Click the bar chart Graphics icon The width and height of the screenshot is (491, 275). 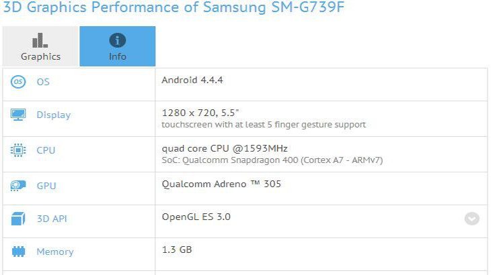point(40,40)
